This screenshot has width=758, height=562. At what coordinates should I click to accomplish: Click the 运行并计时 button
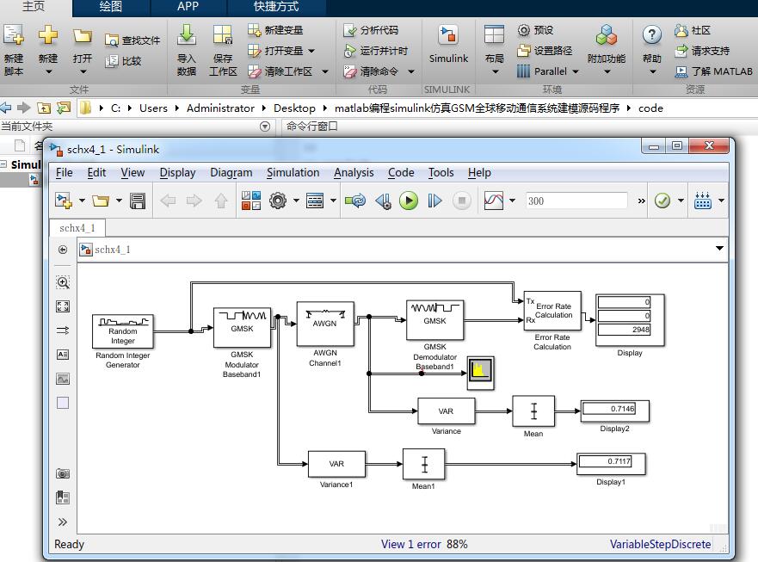pyautogui.click(x=376, y=51)
